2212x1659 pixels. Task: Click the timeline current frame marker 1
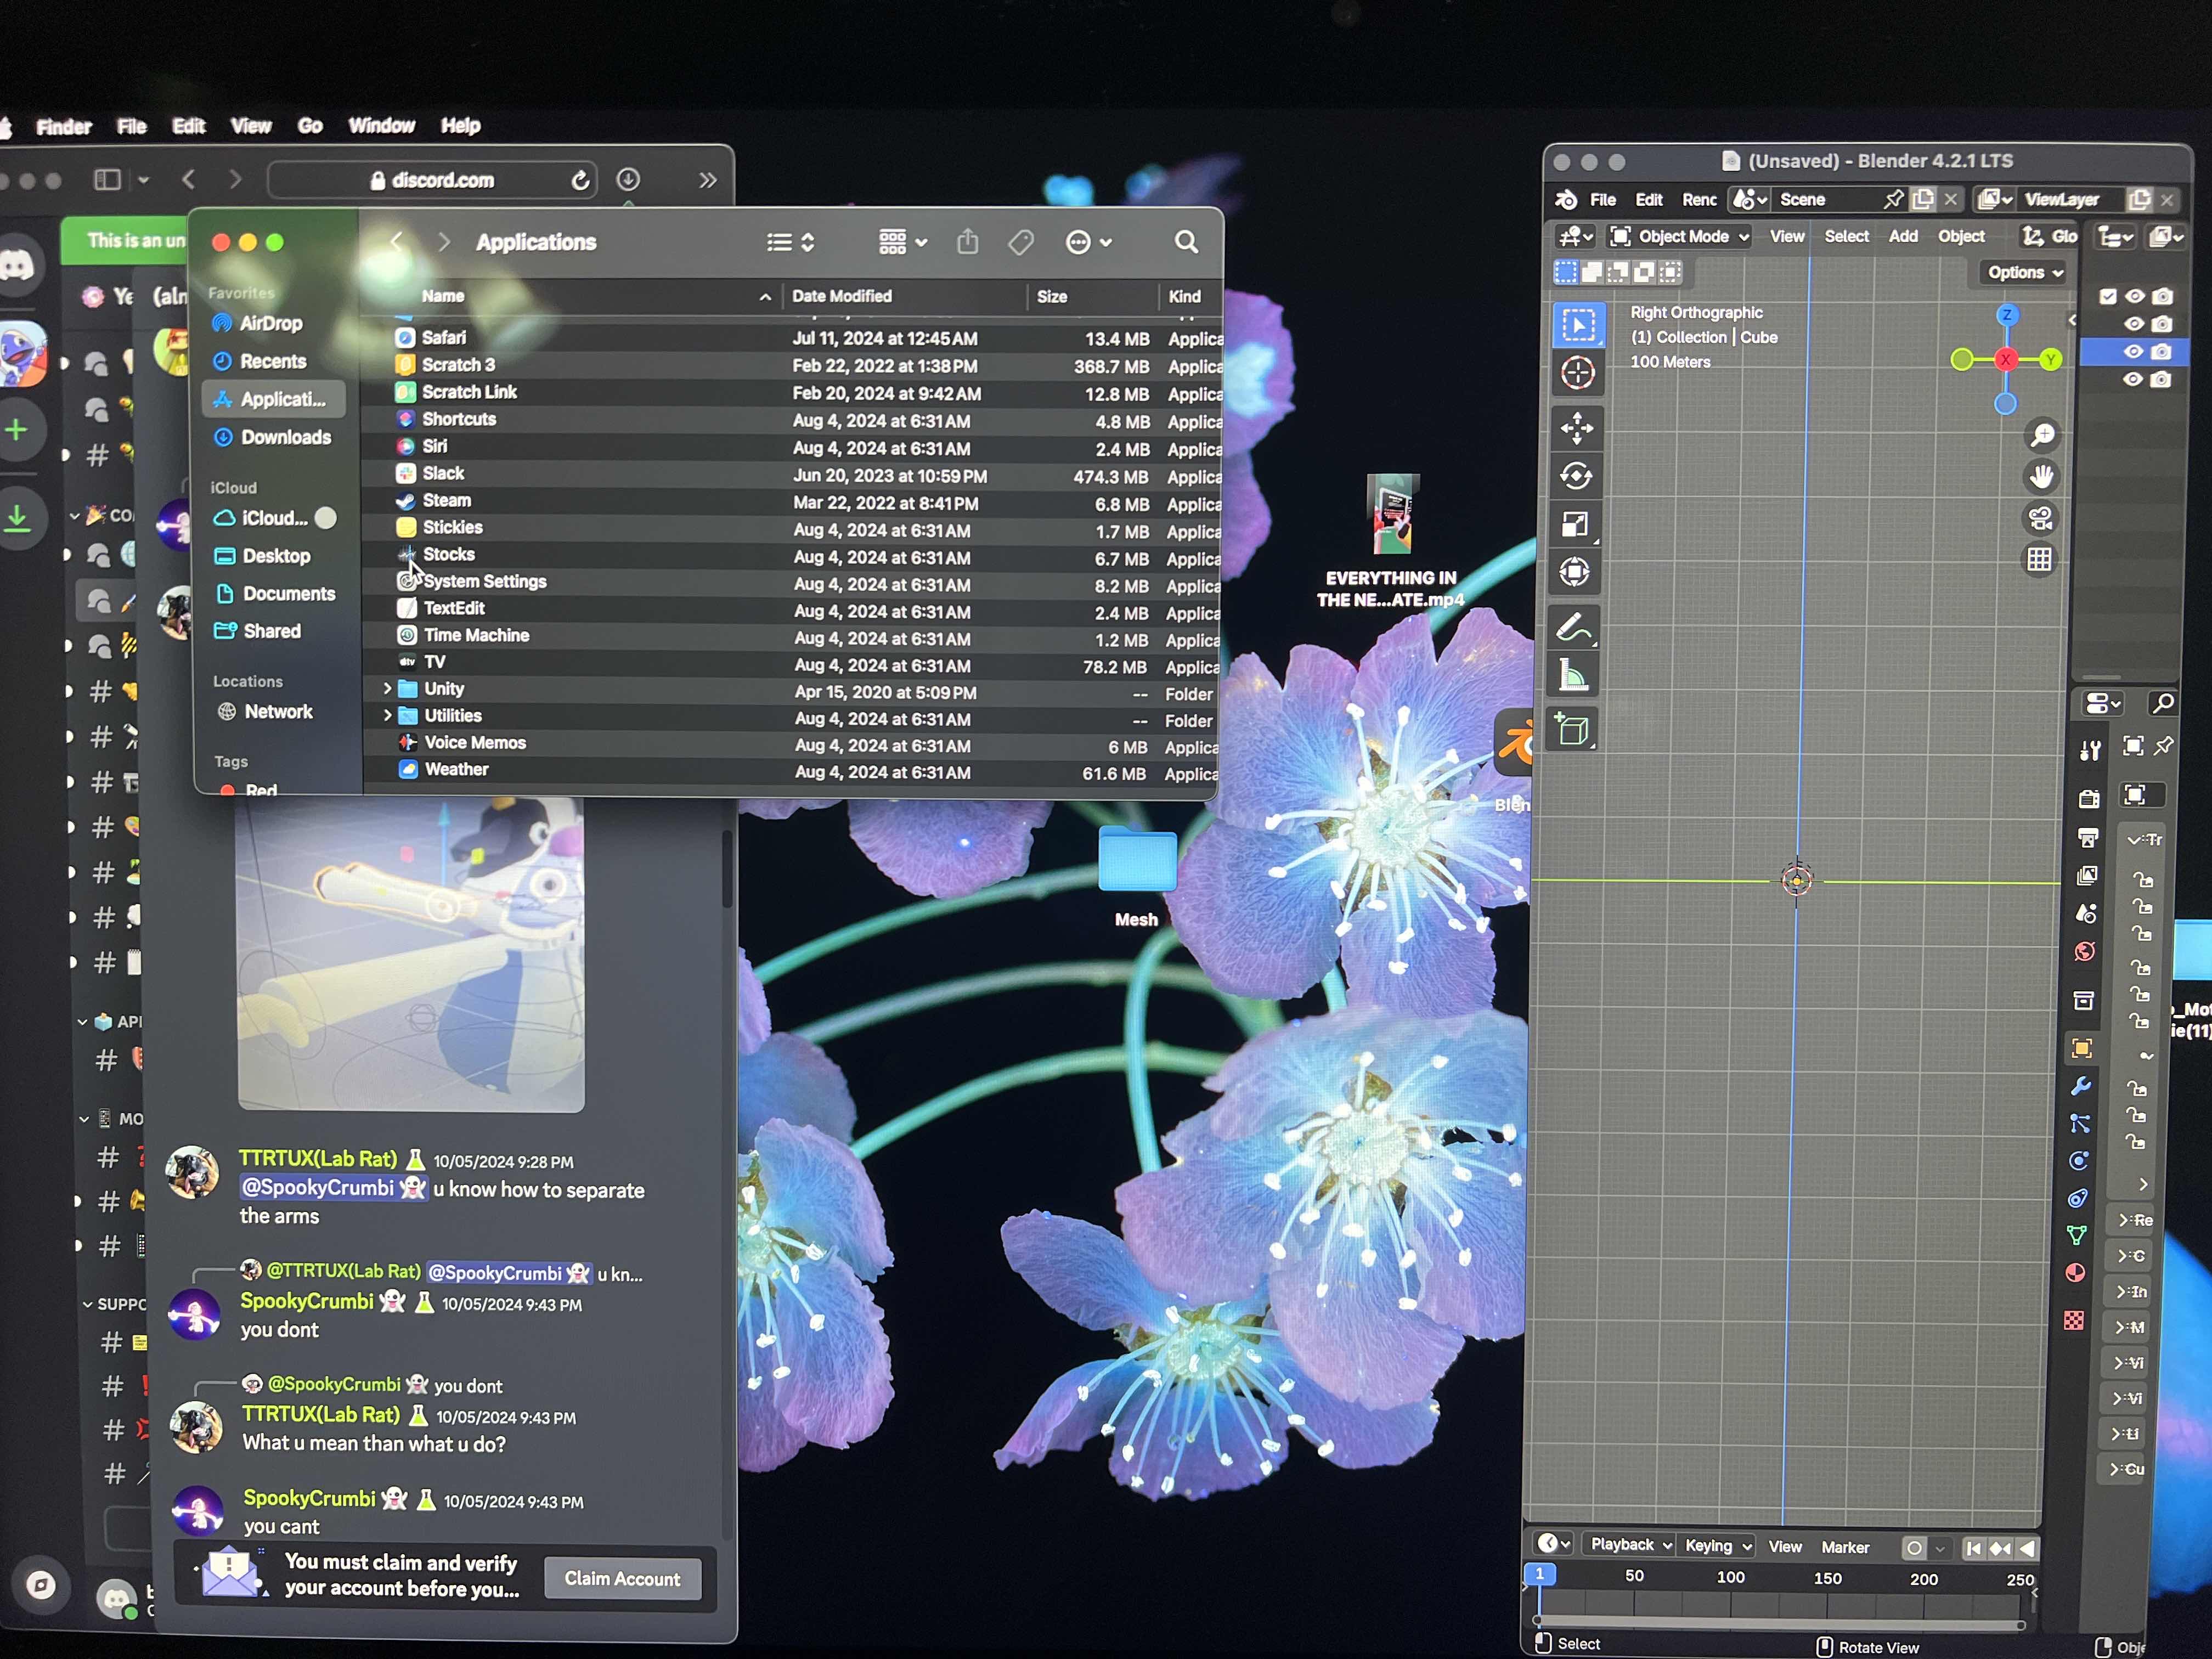point(1540,1574)
